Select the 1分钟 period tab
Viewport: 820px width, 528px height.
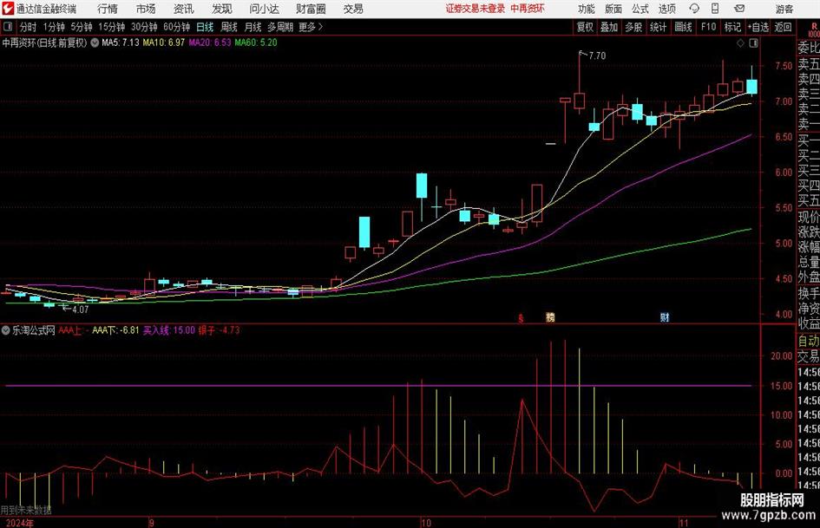pos(53,27)
